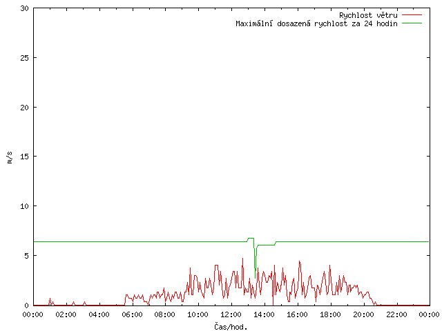Click the 06:00 time label
Image resolution: width=442 pixels, height=331 pixels.
point(132,314)
